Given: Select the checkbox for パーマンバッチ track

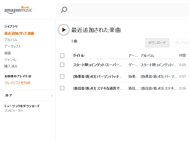Looking at the screenshot, I should pyautogui.click(x=62, y=77).
